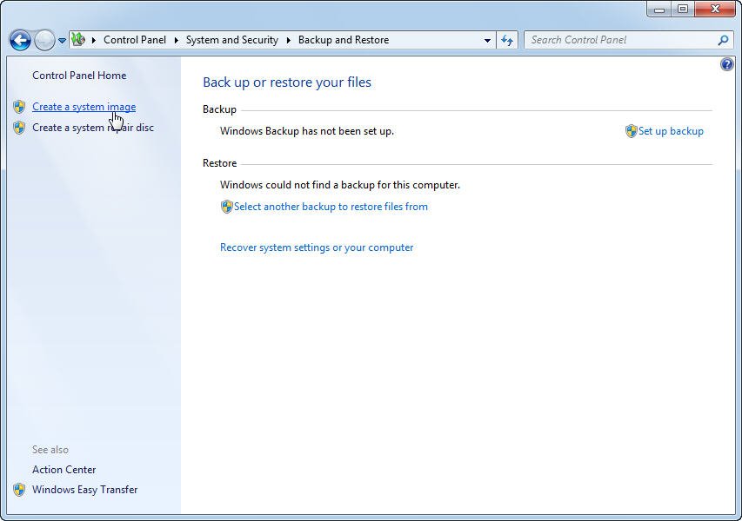Open Create a system repair disc
The width and height of the screenshot is (742, 521).
pos(93,128)
